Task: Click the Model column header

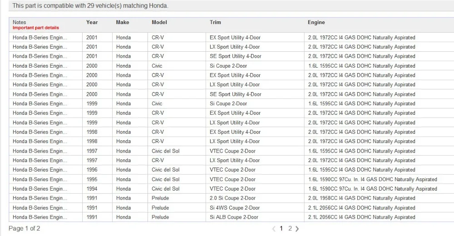Action: point(159,22)
